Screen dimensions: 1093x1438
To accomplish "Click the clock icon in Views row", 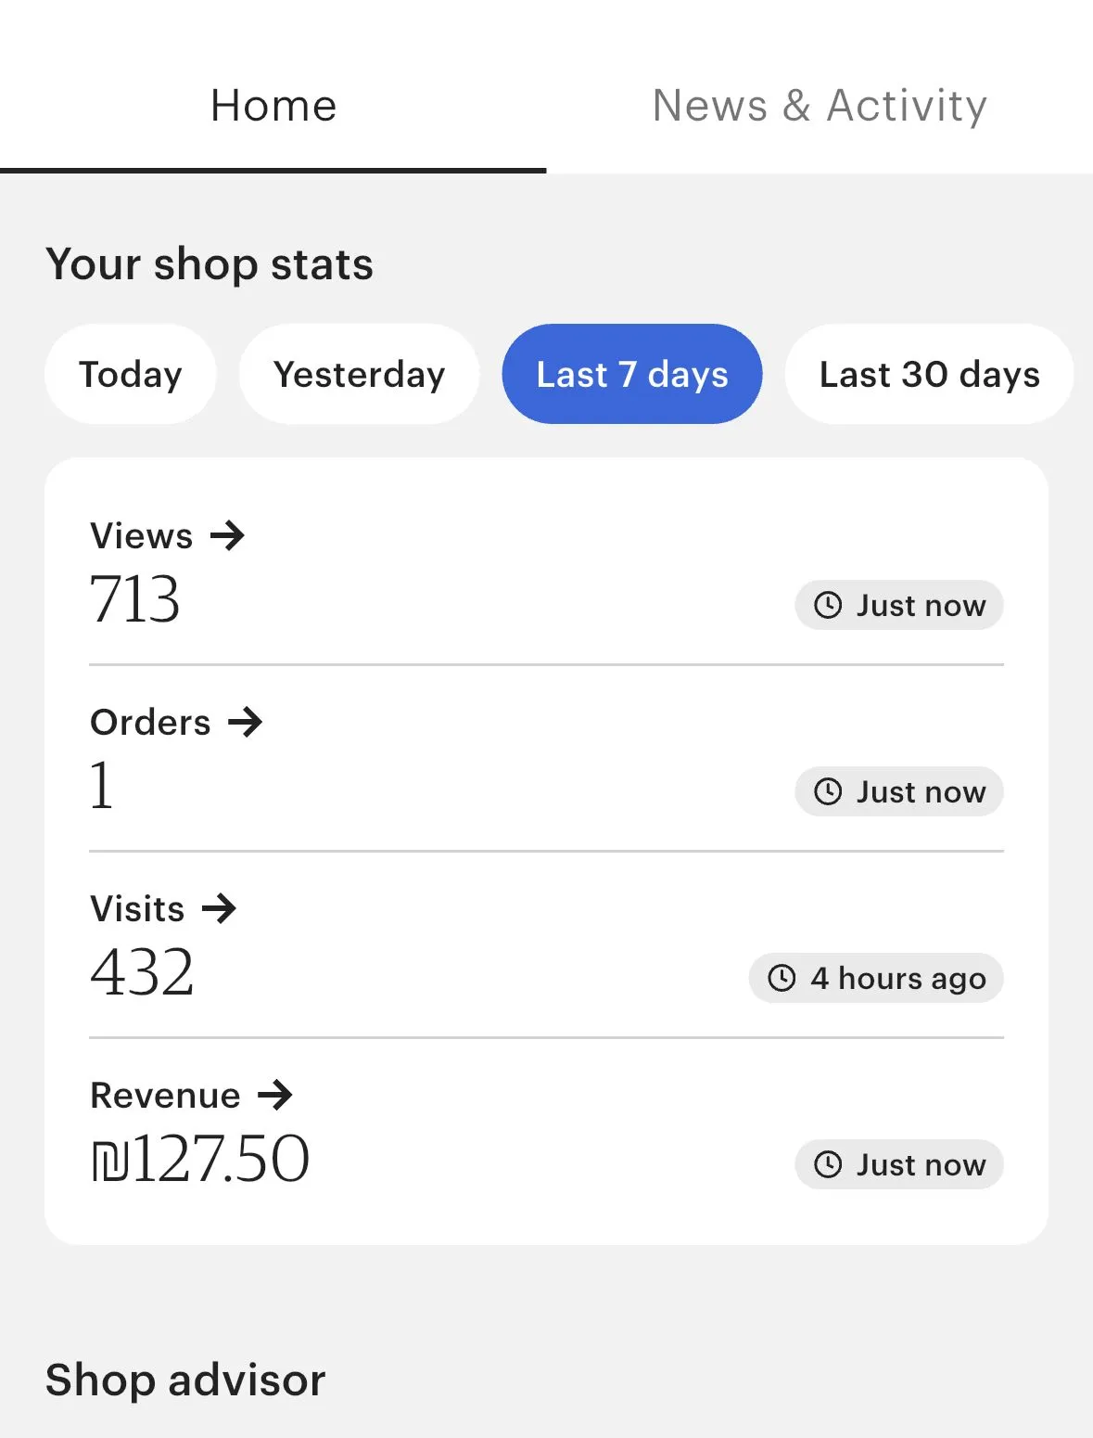I will click(828, 605).
